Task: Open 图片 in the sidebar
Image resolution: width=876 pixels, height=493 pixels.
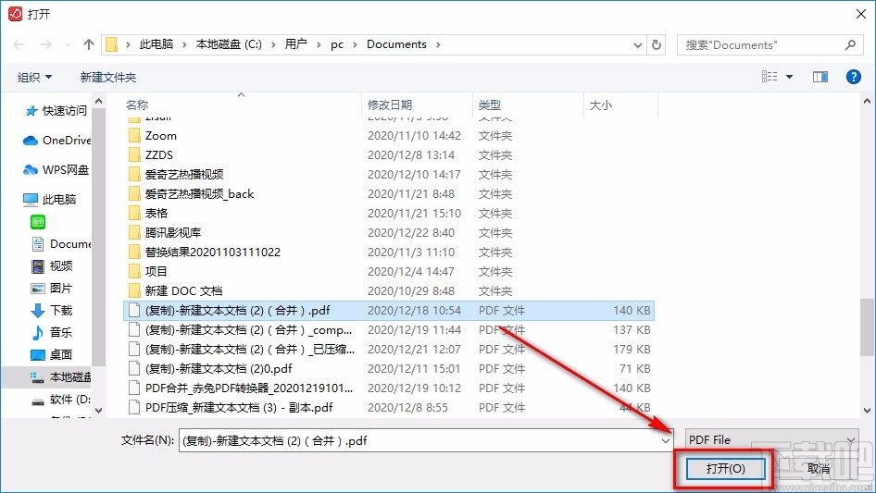Action: [52, 288]
